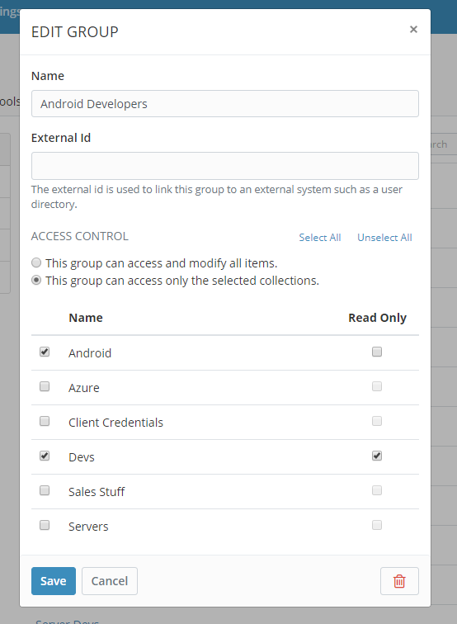Focus the Name field with Android Developers

(x=225, y=104)
